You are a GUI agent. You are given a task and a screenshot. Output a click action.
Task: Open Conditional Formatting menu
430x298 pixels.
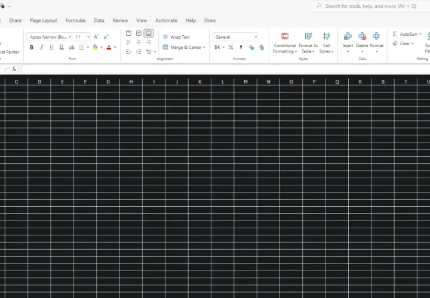pyautogui.click(x=285, y=43)
